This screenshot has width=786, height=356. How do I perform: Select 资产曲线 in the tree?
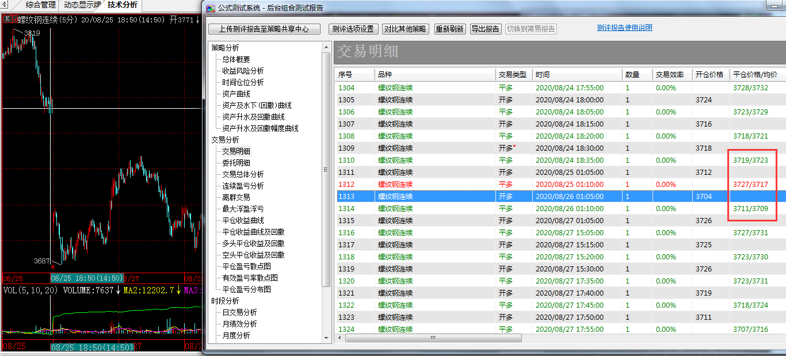[236, 94]
